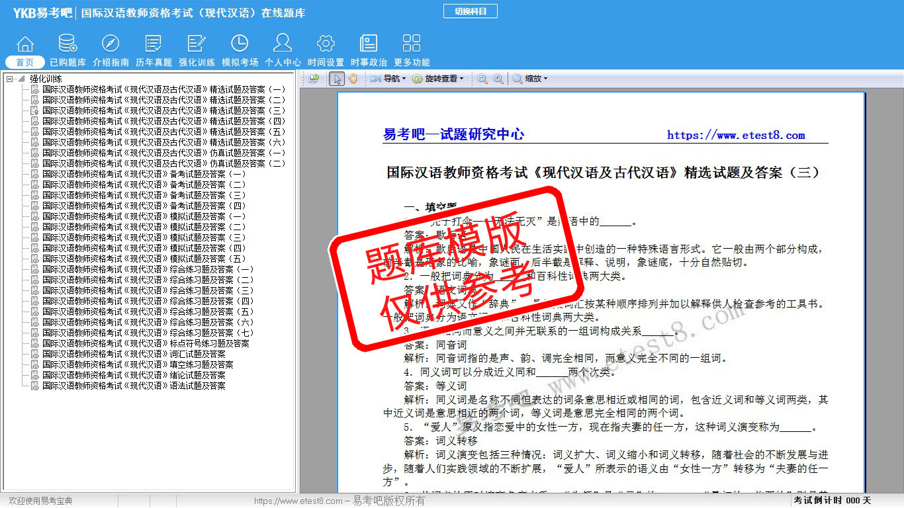Screen dimensions: 904x508
Task: Go to 历年真题 past exam papers
Action: click(x=154, y=50)
